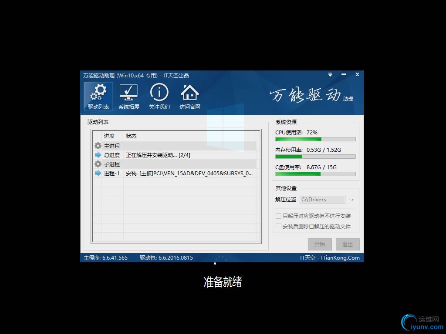Image resolution: width=446 pixels, height=334 pixels.
Task: Click the 进度 column header
Action: pos(112,136)
